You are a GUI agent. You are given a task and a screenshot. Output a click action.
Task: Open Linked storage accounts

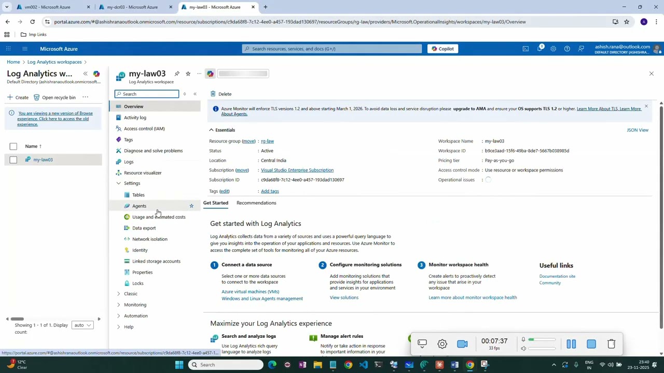(x=156, y=261)
